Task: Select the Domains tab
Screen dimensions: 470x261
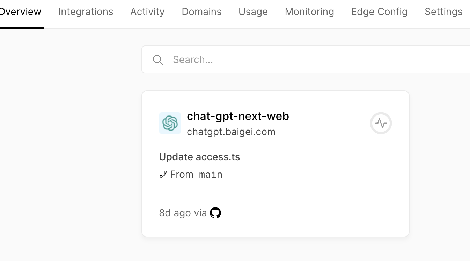Action: [201, 12]
